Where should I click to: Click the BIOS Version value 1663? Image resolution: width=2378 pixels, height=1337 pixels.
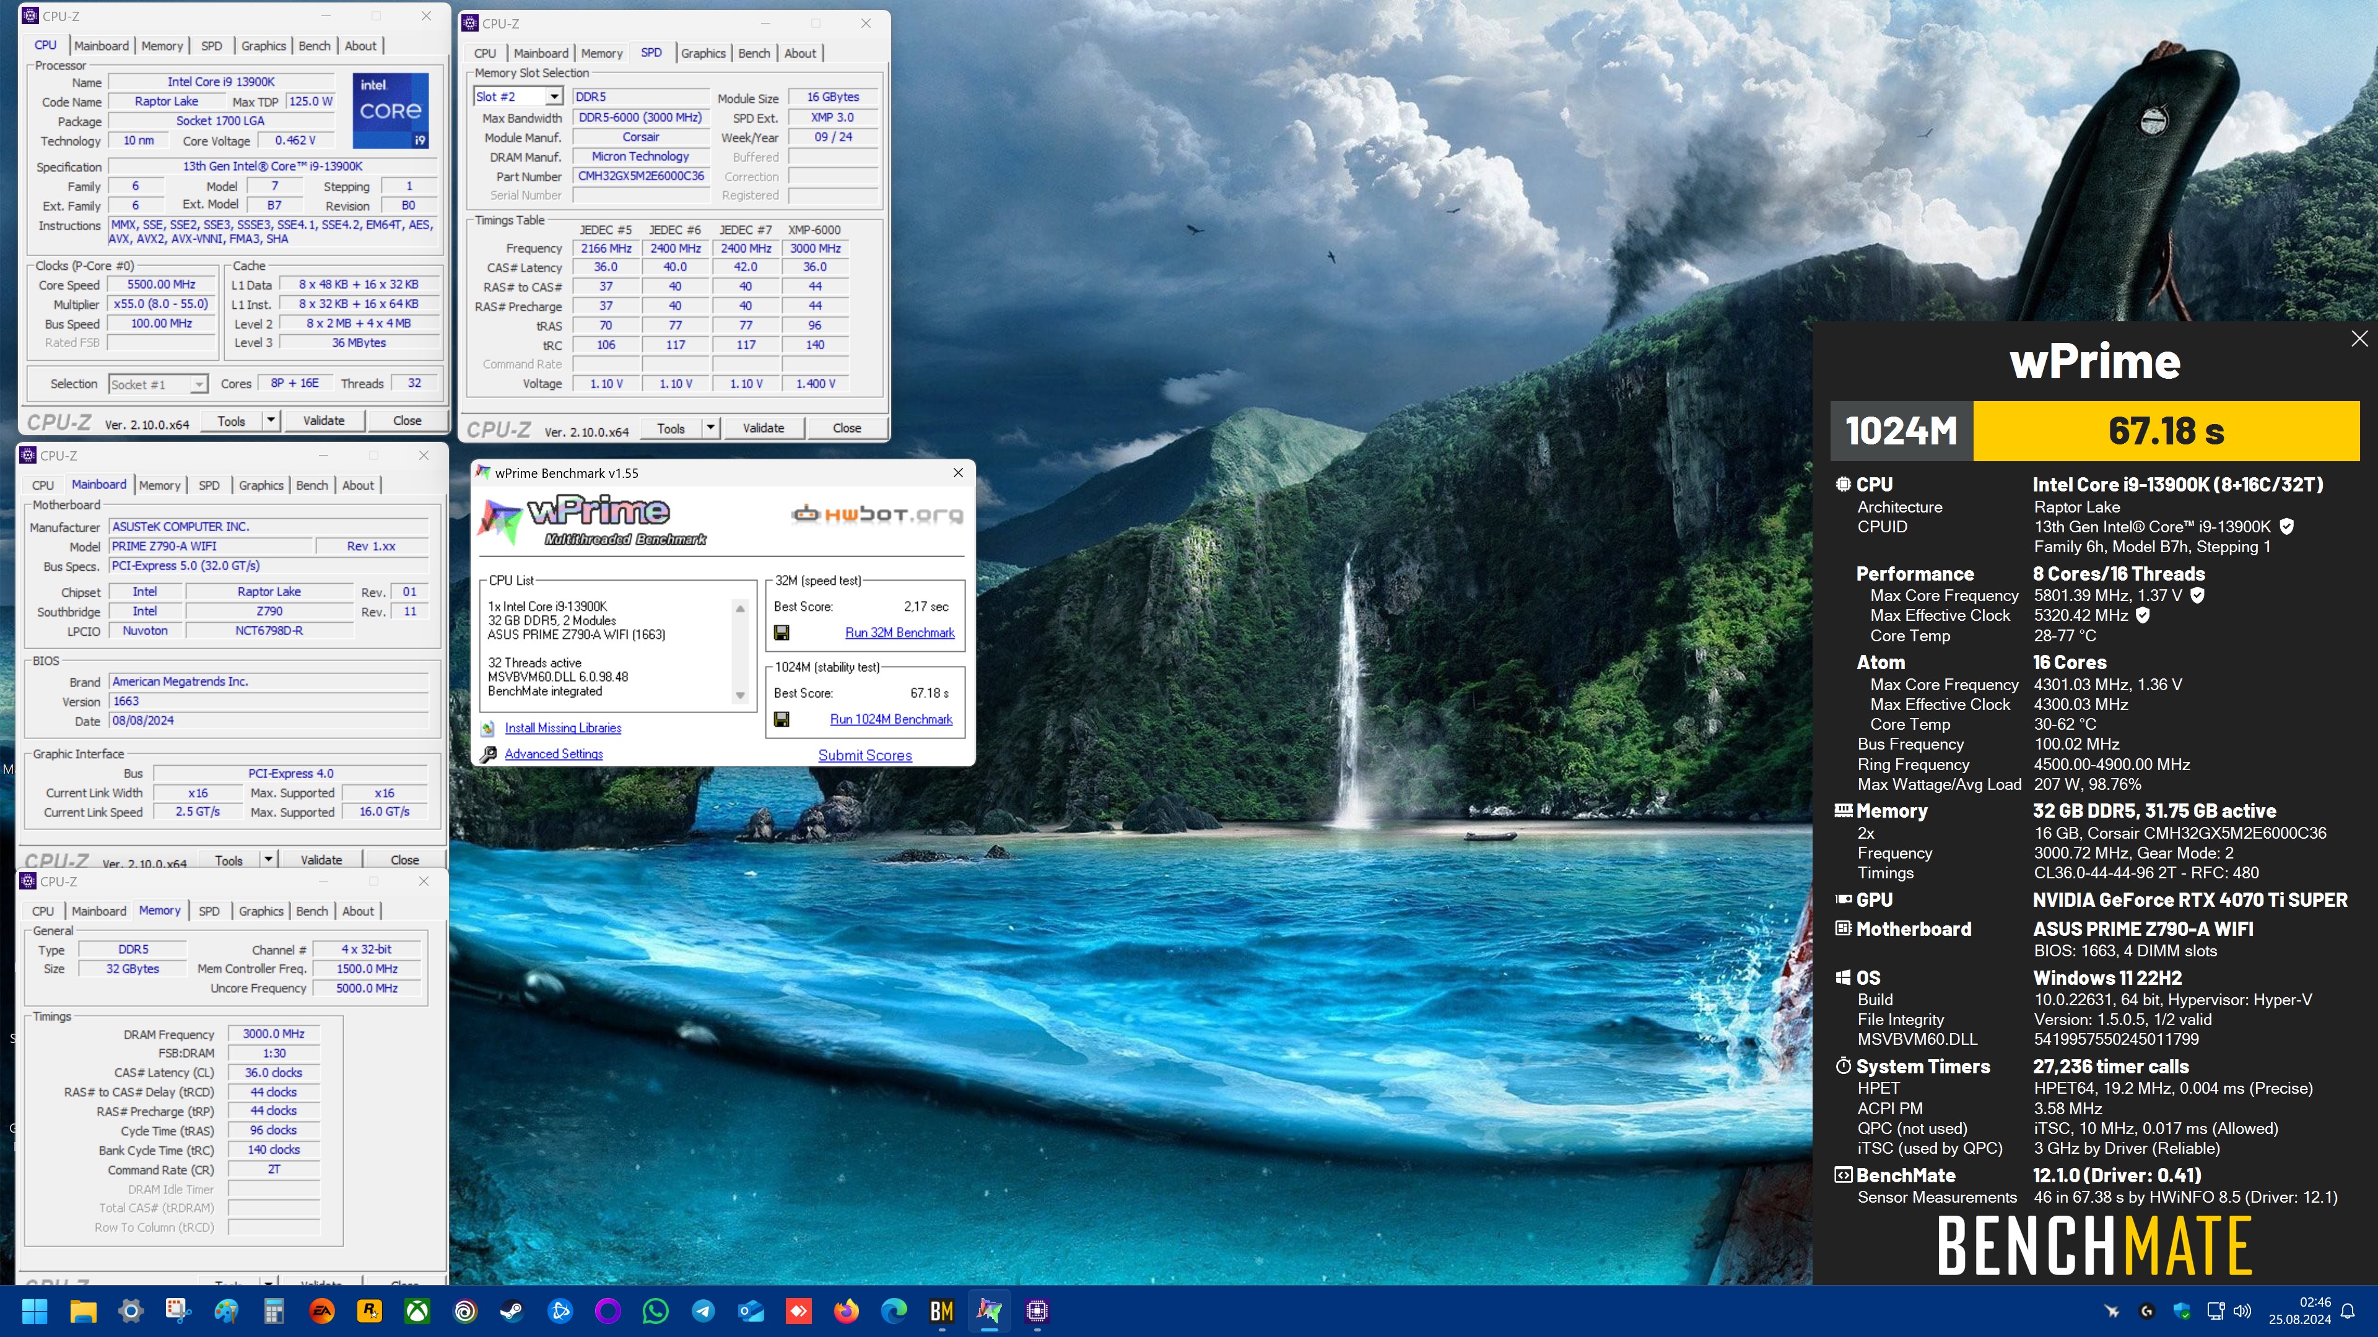click(269, 701)
